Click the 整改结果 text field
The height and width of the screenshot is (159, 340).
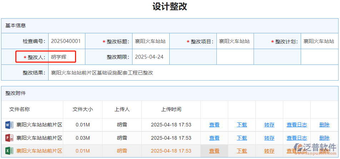[102, 73]
